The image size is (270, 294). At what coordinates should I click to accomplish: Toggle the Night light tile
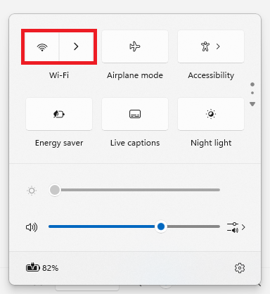click(211, 114)
